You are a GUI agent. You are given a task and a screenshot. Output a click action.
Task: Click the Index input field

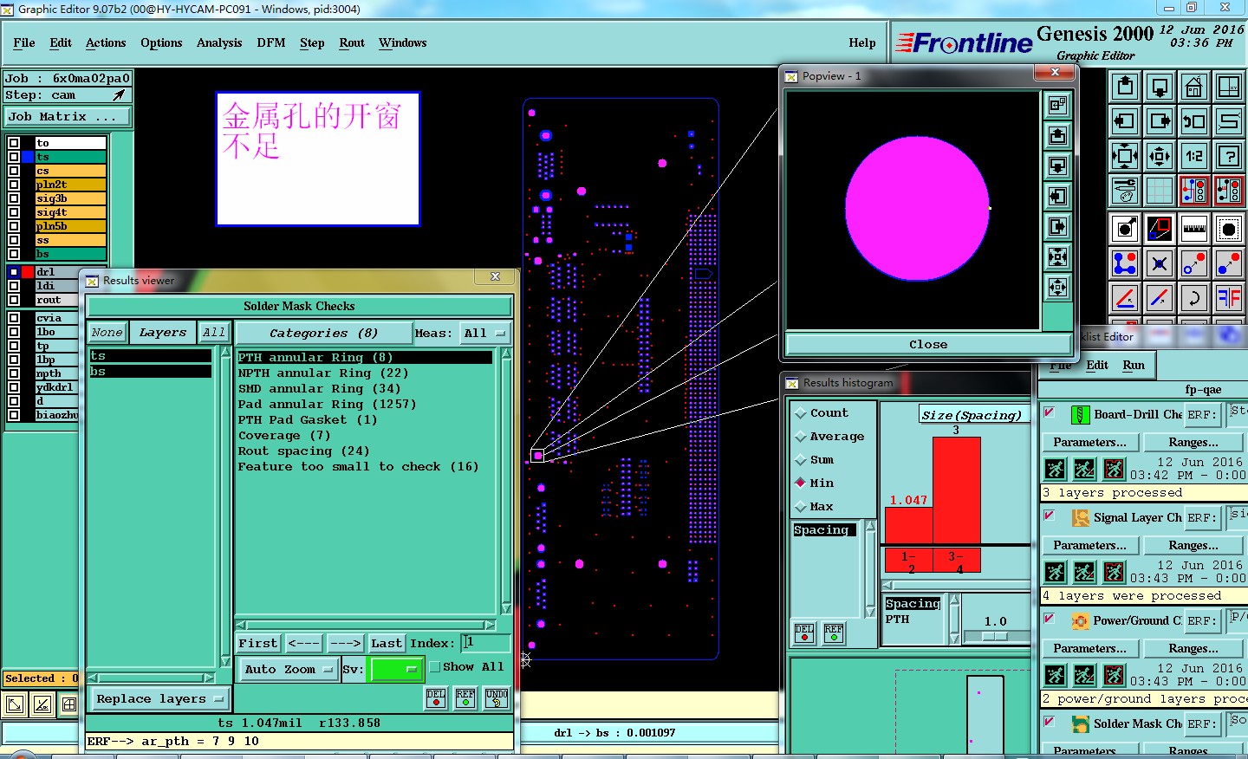(485, 642)
